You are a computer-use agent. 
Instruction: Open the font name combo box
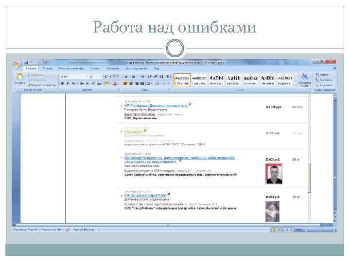click(74, 77)
